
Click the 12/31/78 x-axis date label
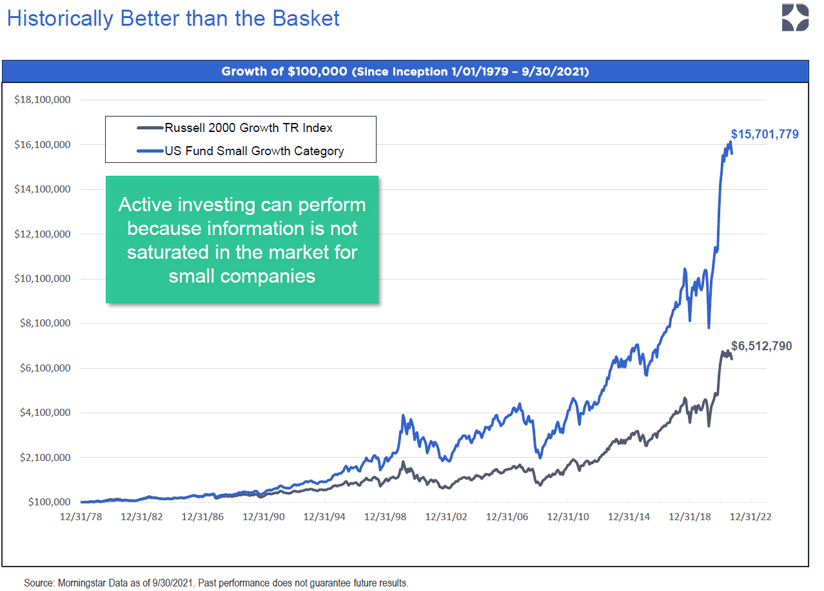pos(81,516)
